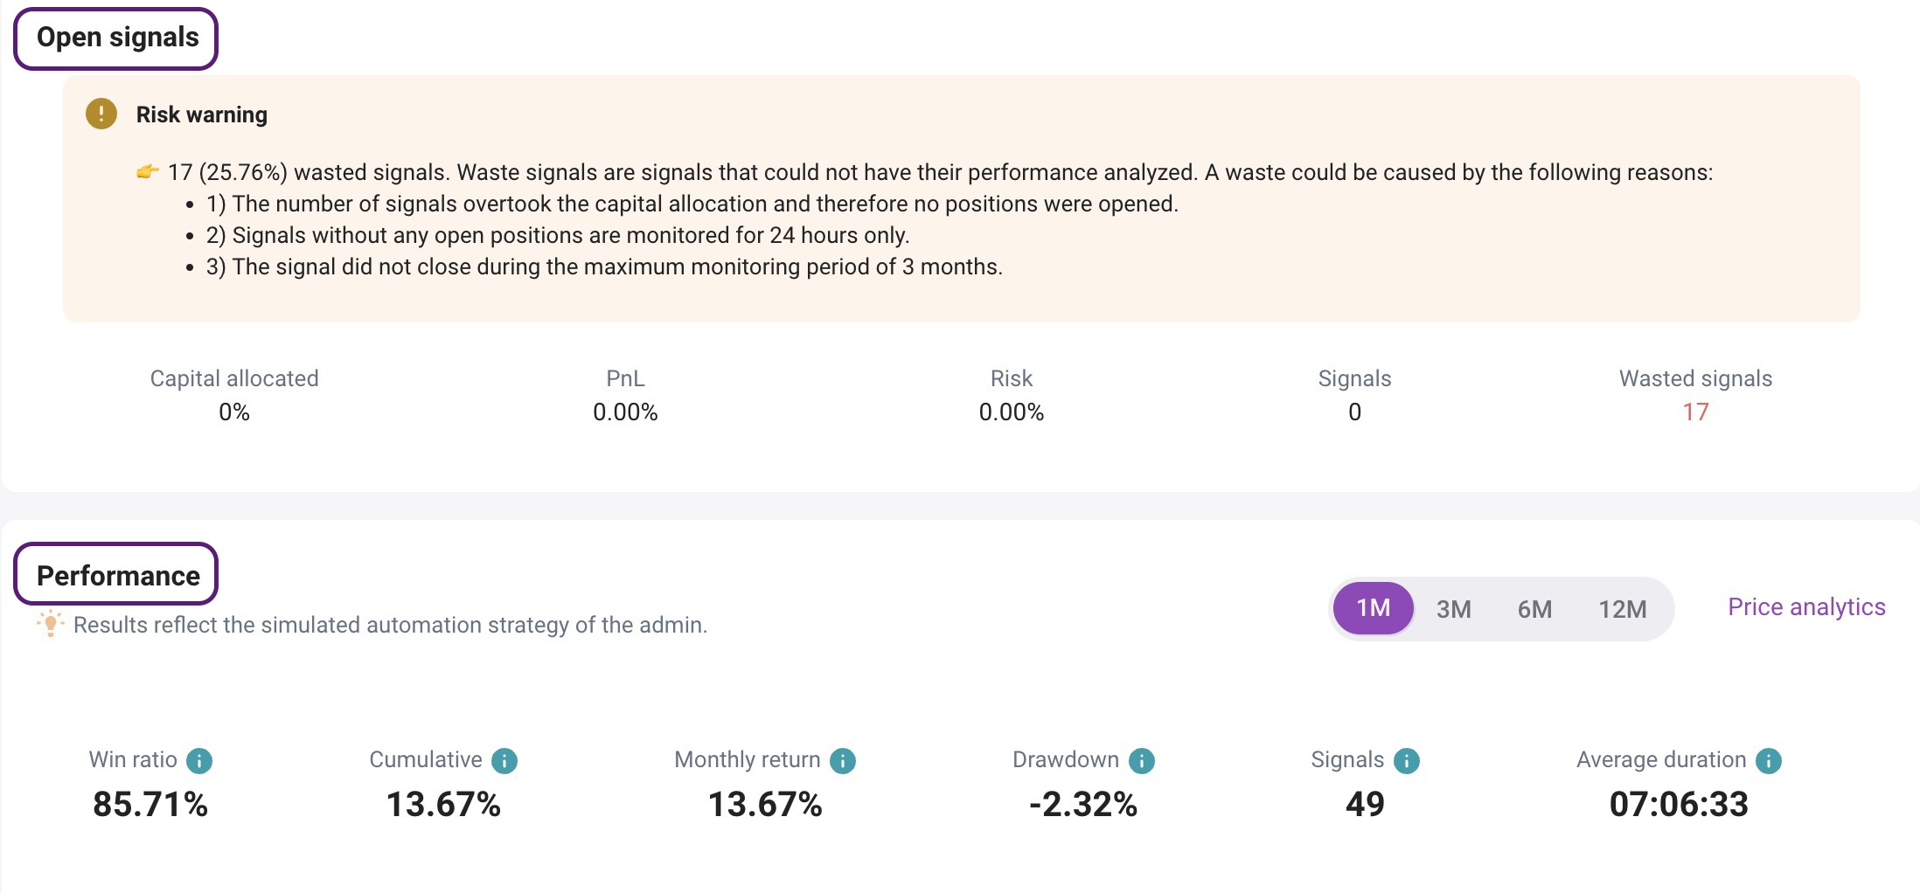Switch to the 3M period
Screen dimensions: 1920x893
[1453, 609]
